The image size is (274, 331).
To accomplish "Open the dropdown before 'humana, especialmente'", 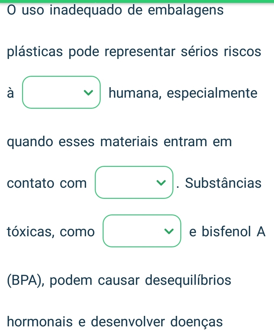I will pyautogui.click(x=61, y=92).
